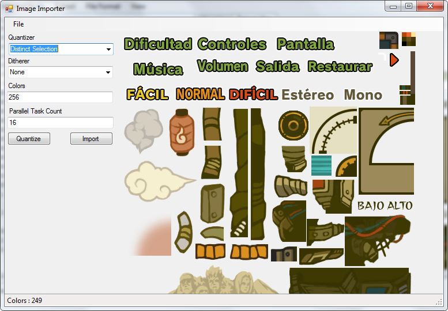This screenshot has height=311, width=448.
Task: Click the Restaurar text sprite
Action: coord(340,66)
